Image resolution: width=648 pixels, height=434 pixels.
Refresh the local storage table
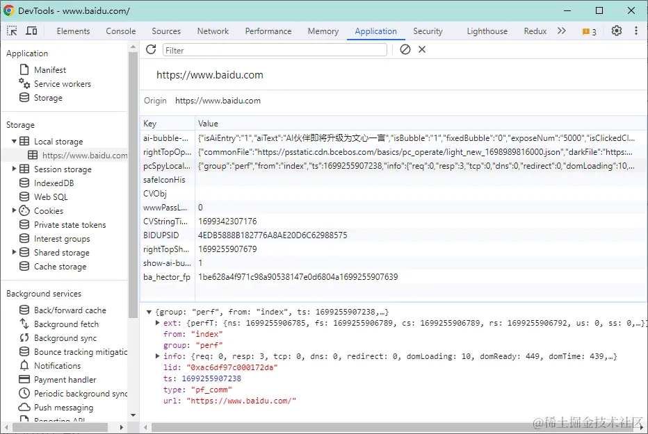(x=151, y=49)
